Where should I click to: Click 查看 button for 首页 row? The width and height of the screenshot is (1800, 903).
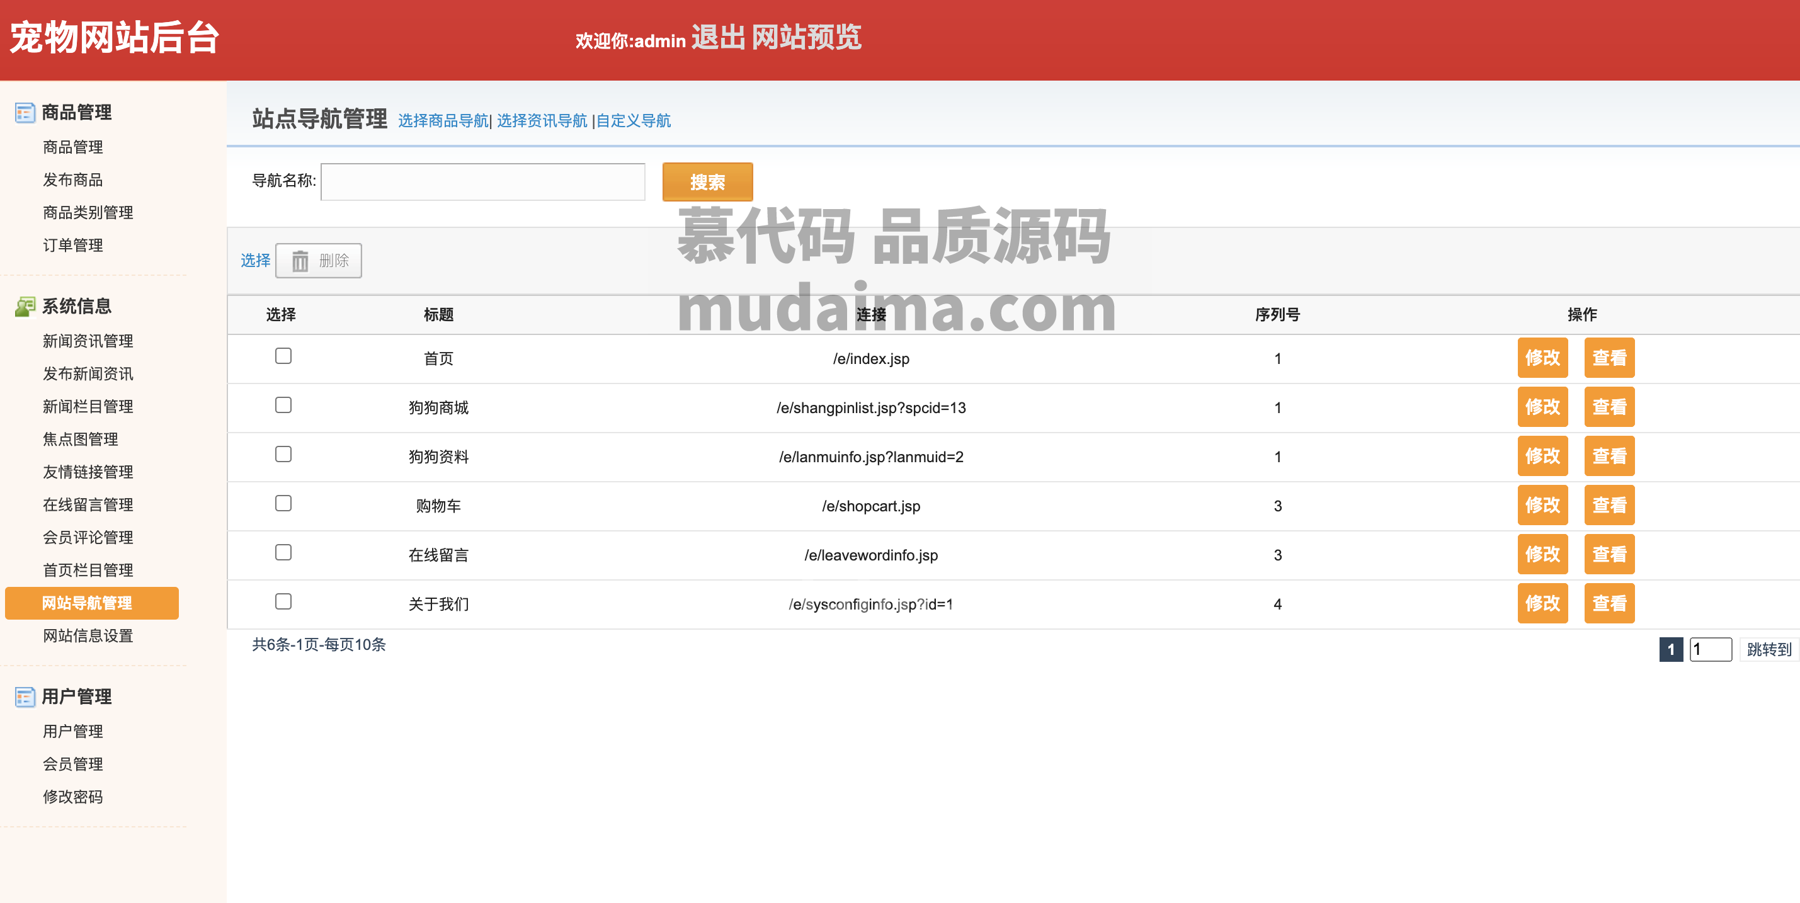1609,358
